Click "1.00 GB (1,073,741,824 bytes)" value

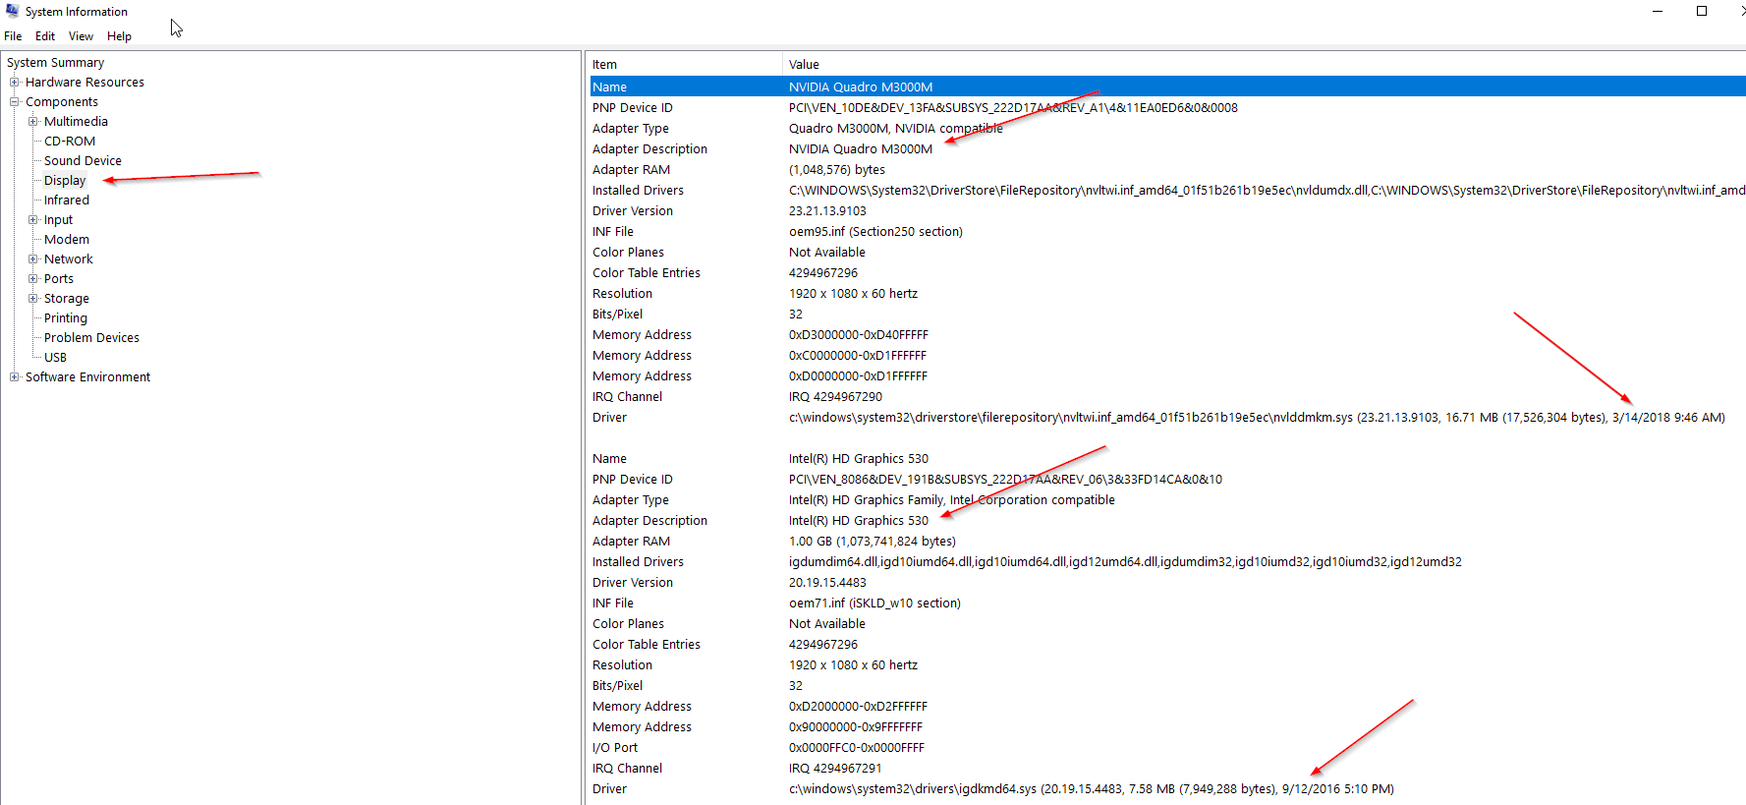872,542
